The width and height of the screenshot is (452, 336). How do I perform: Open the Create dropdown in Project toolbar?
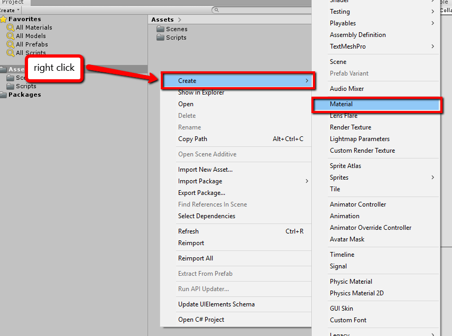10,11
